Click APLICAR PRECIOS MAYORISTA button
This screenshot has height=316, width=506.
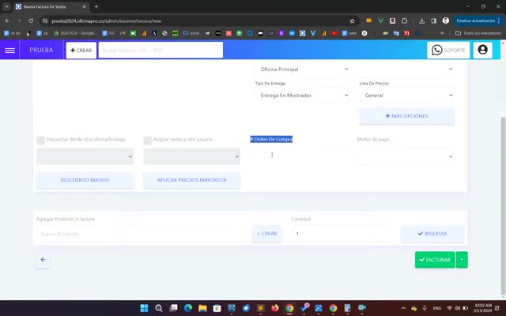click(191, 180)
